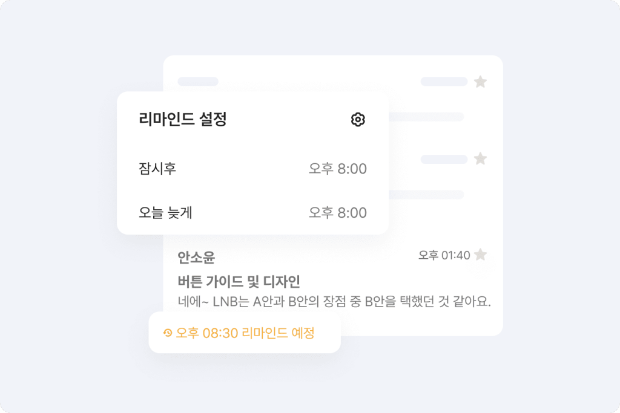The image size is (620, 413).
Task: Open the sender name 안소윤
Action: 196,258
